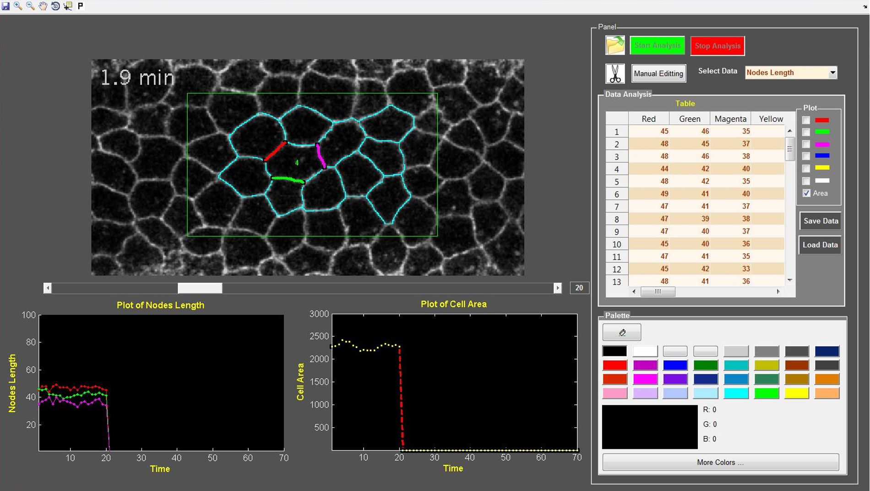Click the large black color preview box
Viewport: 870px width, 491px height.
tap(649, 426)
